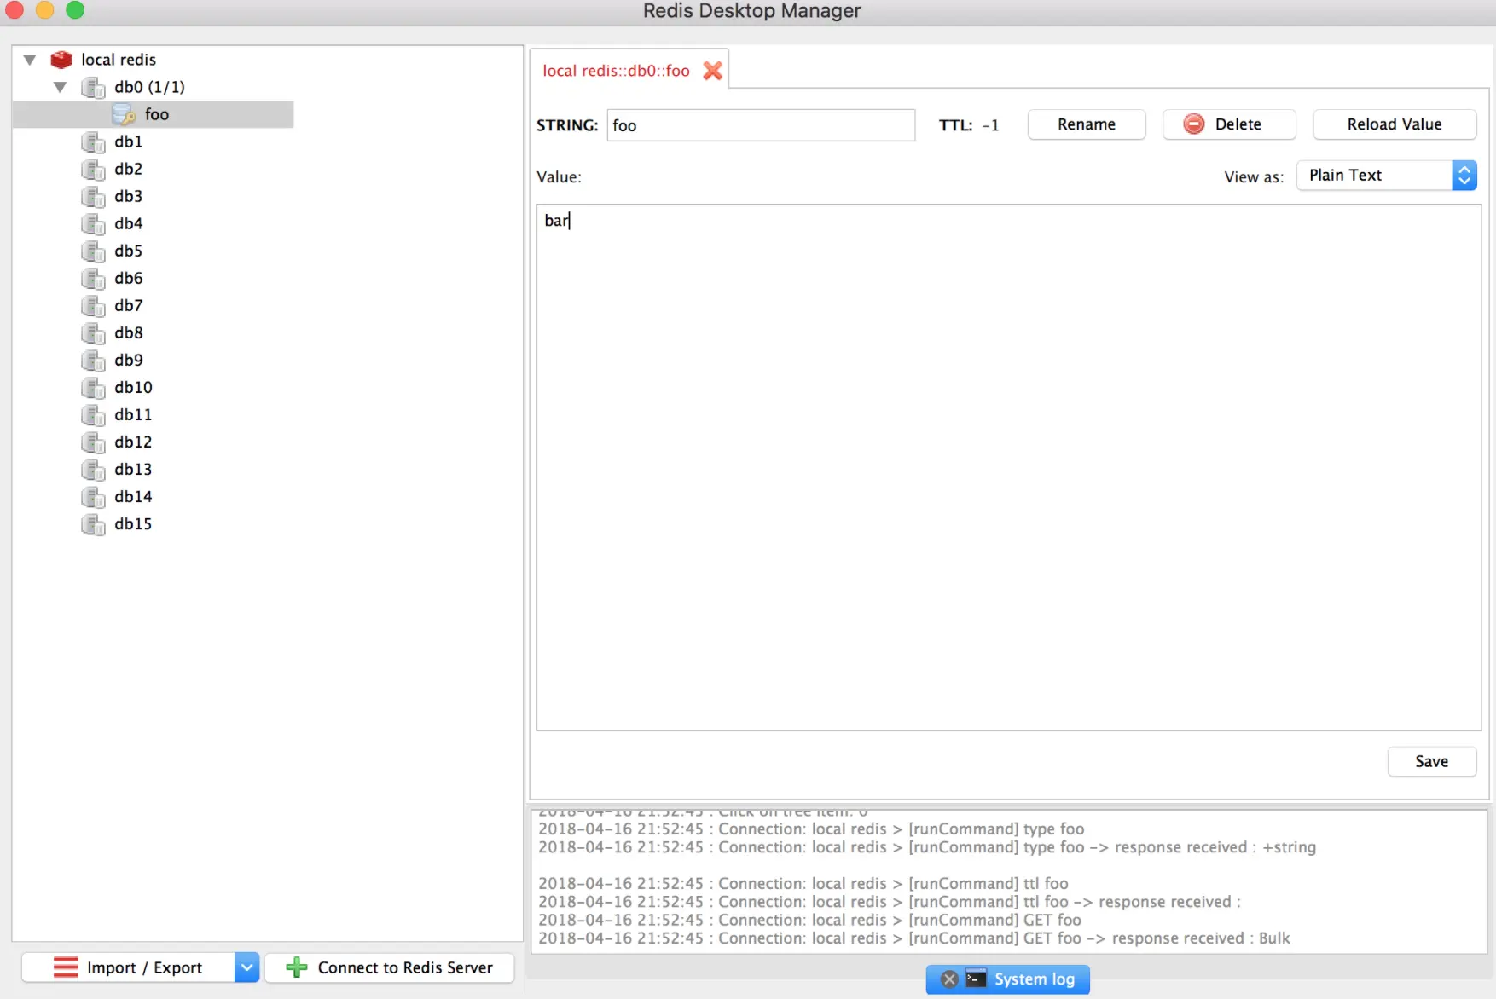Click the db5 database icon
1496x999 pixels.
(93, 251)
